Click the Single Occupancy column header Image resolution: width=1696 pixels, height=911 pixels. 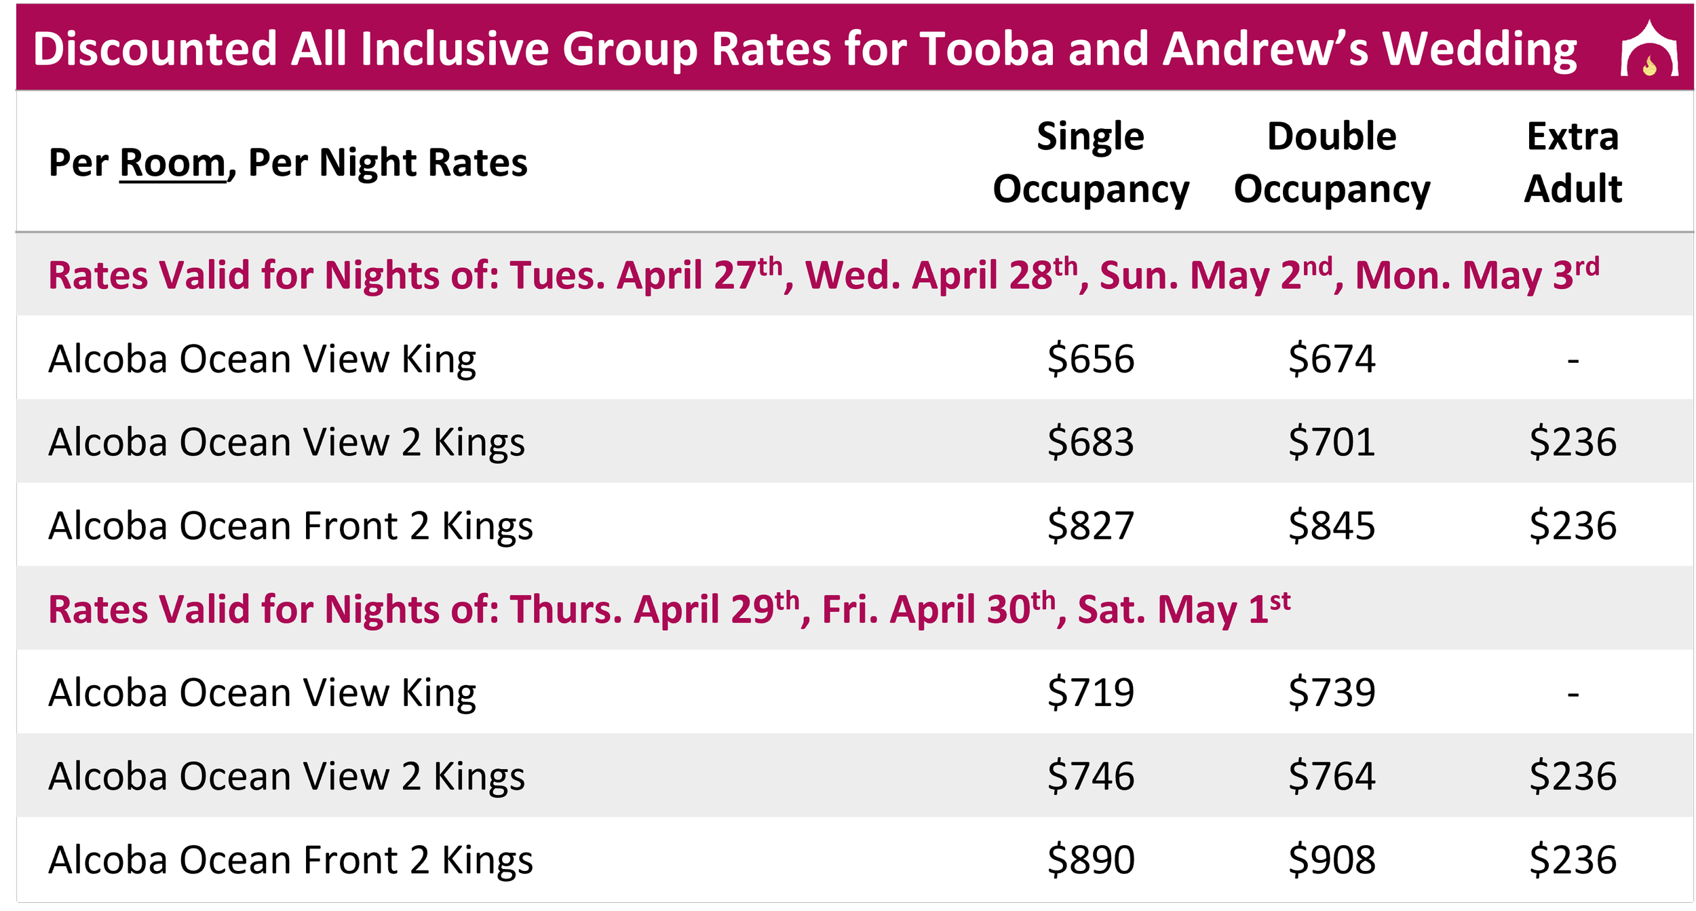[x=1090, y=162]
